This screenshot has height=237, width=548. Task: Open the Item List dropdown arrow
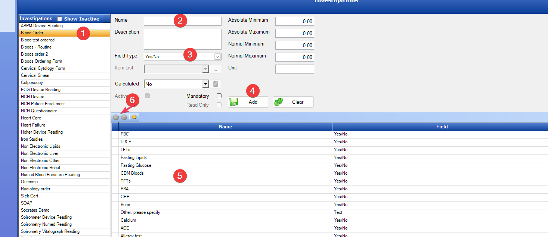click(x=205, y=69)
